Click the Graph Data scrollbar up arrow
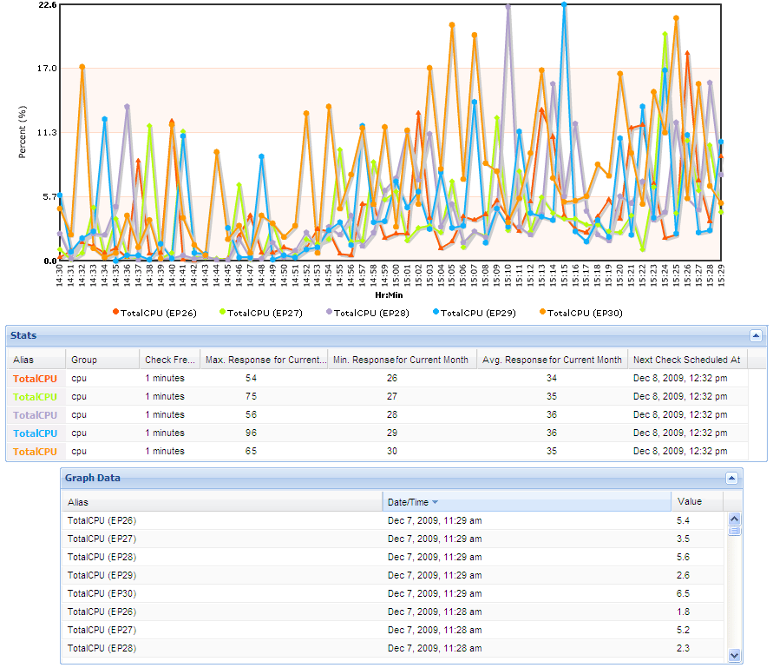The height and width of the screenshot is (668, 773). (x=735, y=519)
